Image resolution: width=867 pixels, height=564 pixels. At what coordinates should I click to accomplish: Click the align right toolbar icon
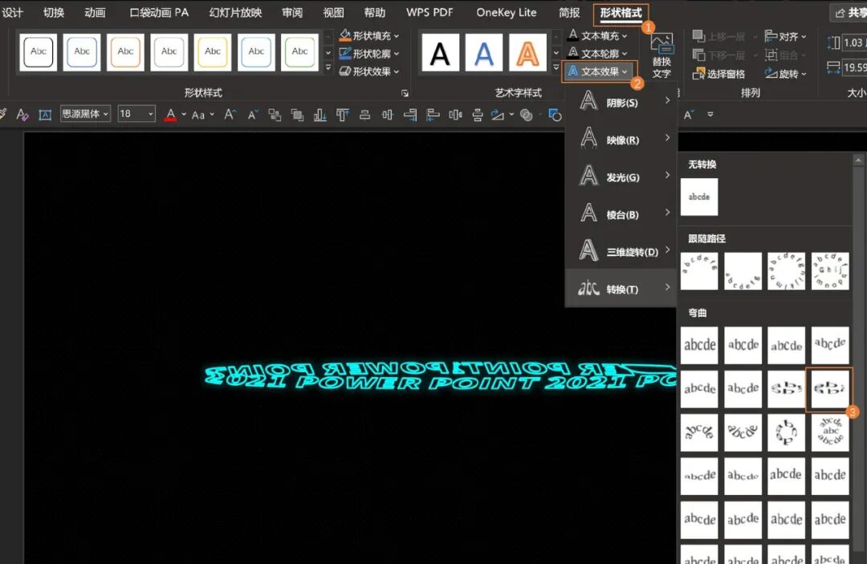click(409, 115)
